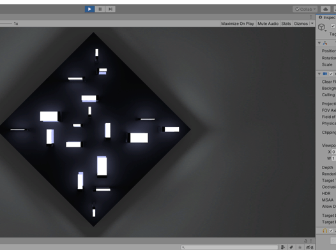Viewport: 336px width, 250px height.
Task: Disable the Audio Listener component checkbox
Action: 331,230
